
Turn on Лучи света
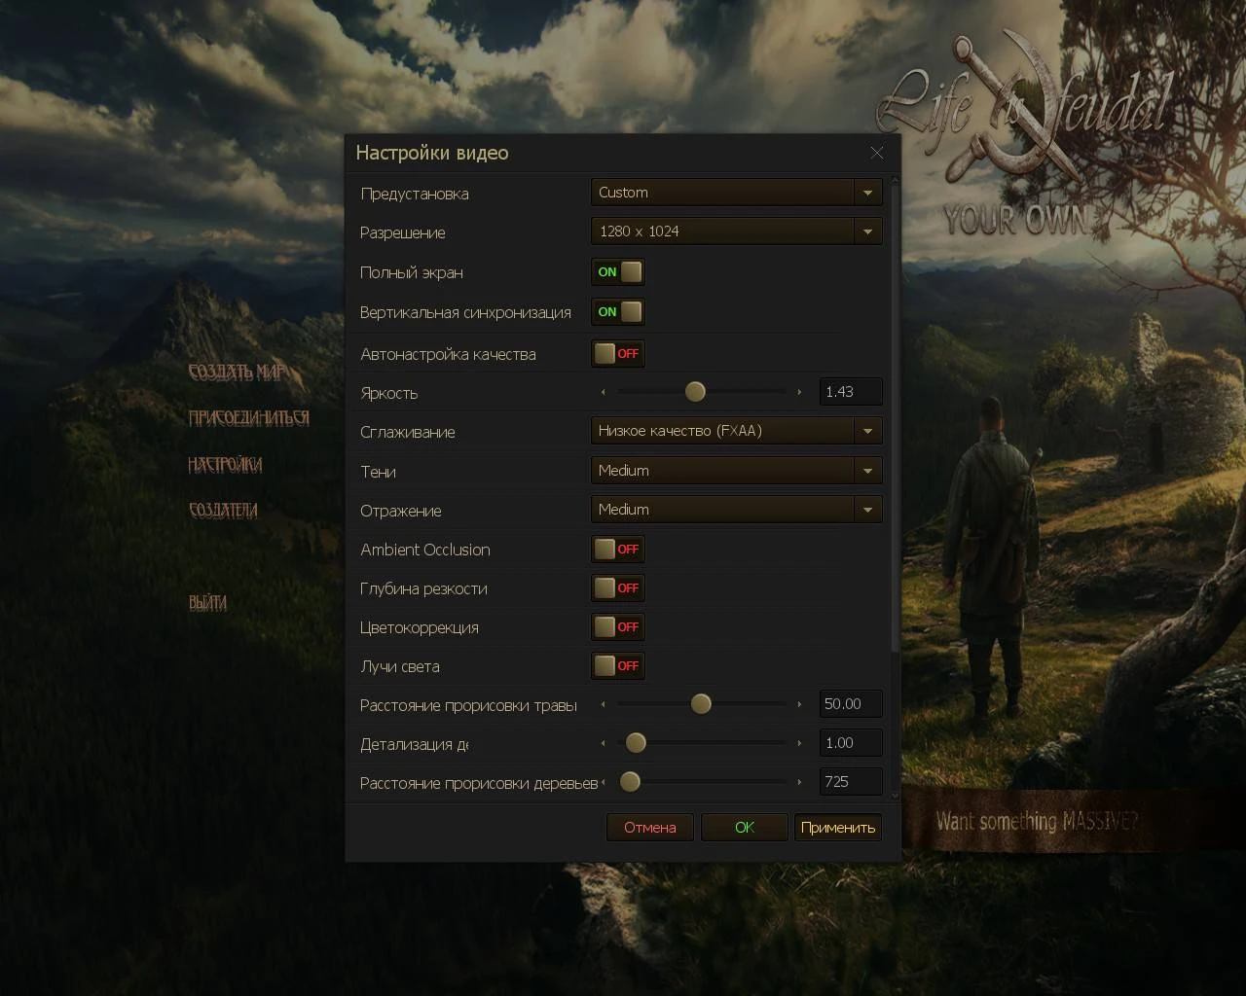pos(617,665)
